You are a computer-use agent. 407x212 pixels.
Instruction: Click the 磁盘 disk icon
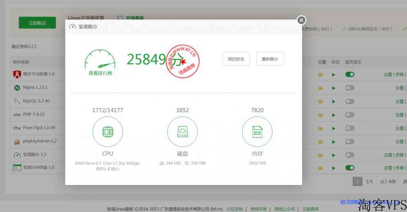pyautogui.click(x=182, y=132)
